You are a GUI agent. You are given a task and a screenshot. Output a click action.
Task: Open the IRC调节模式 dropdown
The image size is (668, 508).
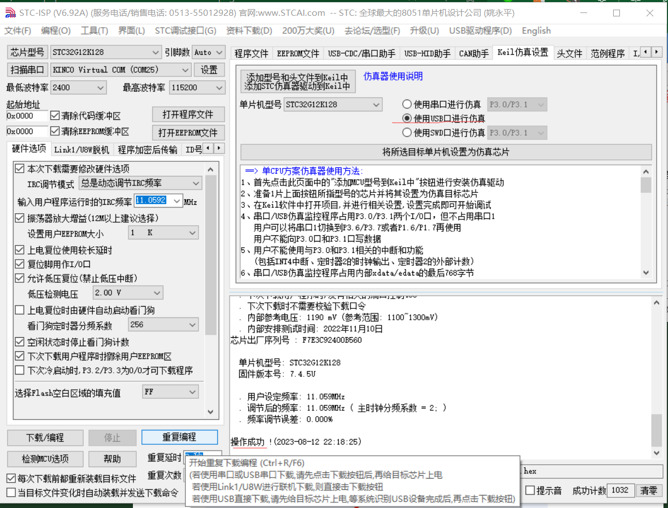tap(140, 183)
